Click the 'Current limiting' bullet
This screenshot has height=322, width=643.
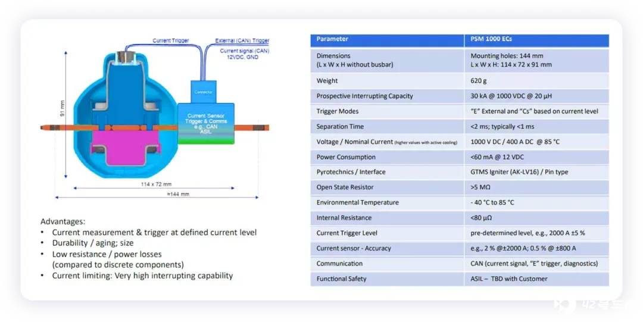coord(142,276)
